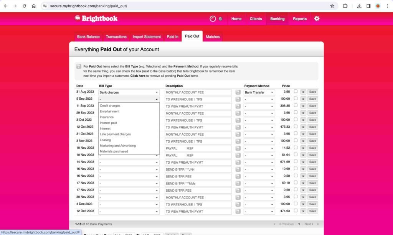Click the Next pagination control
Viewport: 393px width, 235px height.
tap(308, 224)
